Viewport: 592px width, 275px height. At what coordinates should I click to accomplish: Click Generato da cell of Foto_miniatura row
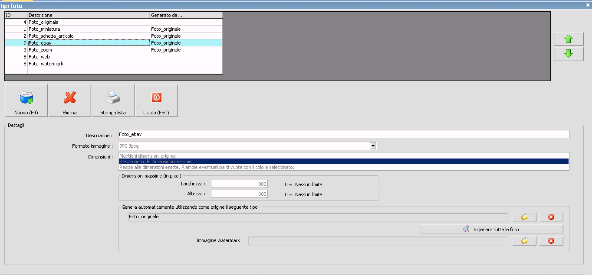pyautogui.click(x=186, y=29)
